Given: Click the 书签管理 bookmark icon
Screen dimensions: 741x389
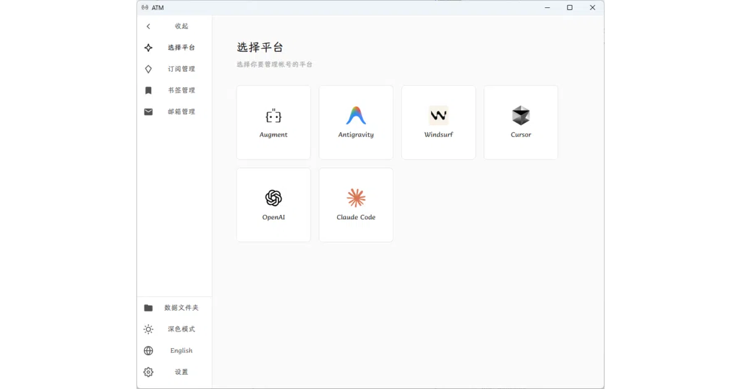Looking at the screenshot, I should tap(148, 91).
